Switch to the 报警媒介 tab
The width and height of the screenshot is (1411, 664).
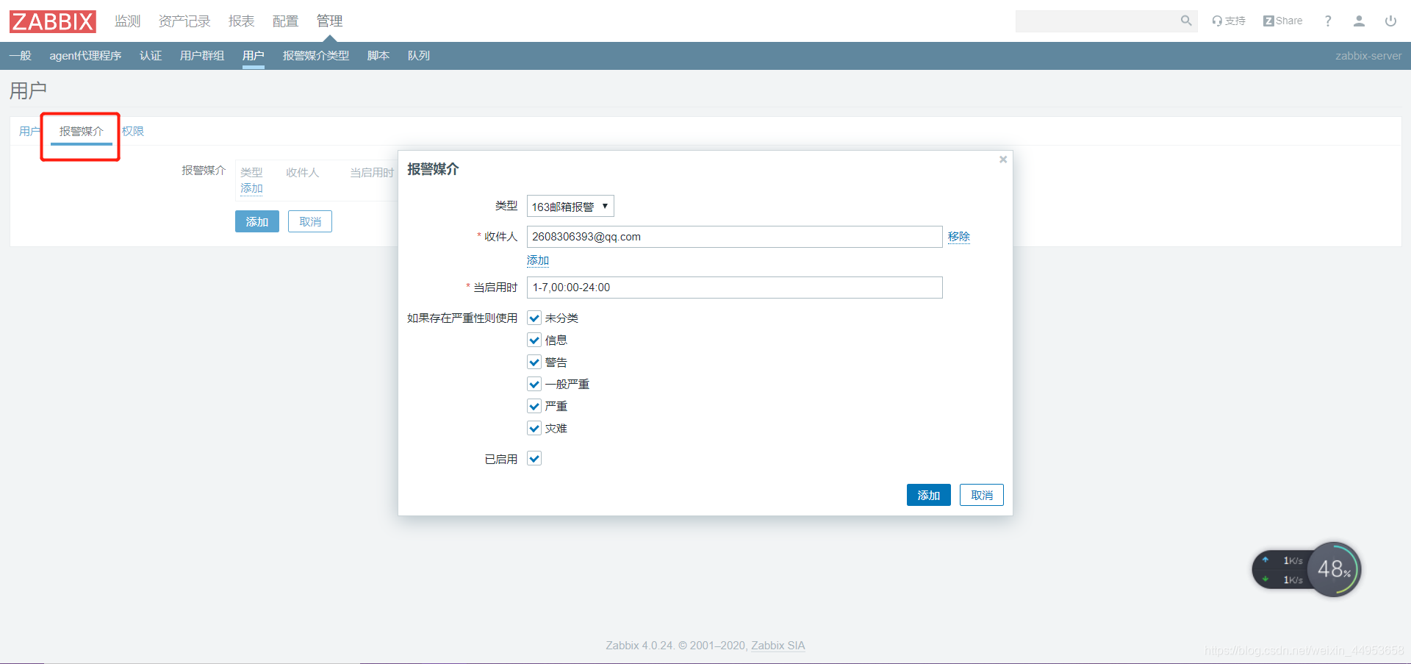(x=82, y=132)
